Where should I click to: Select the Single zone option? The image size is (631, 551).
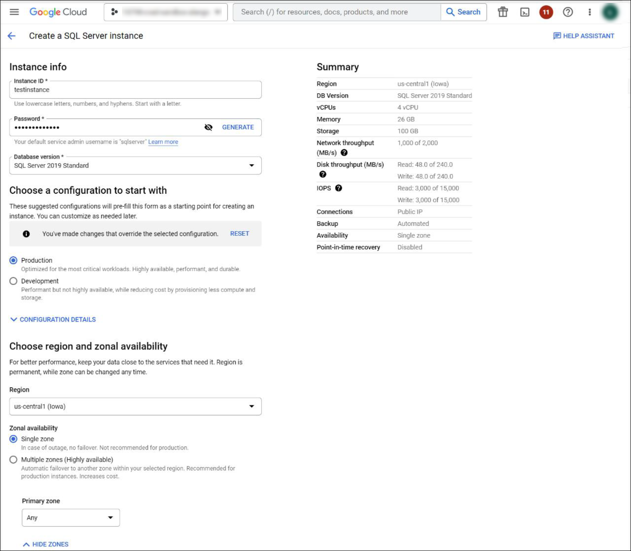[13, 439]
